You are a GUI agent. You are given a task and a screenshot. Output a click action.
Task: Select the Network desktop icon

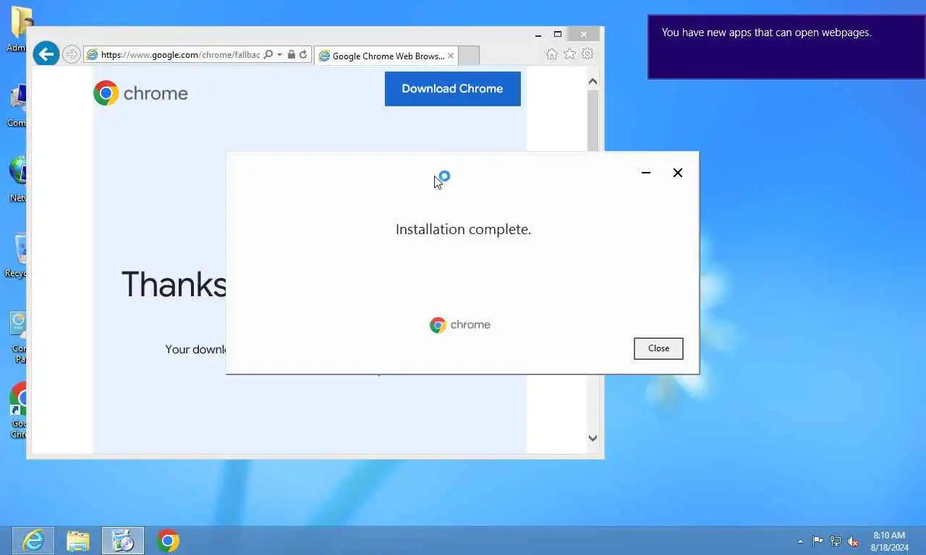point(19,178)
